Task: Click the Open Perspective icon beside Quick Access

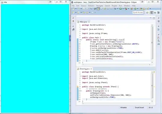Action: [147, 13]
